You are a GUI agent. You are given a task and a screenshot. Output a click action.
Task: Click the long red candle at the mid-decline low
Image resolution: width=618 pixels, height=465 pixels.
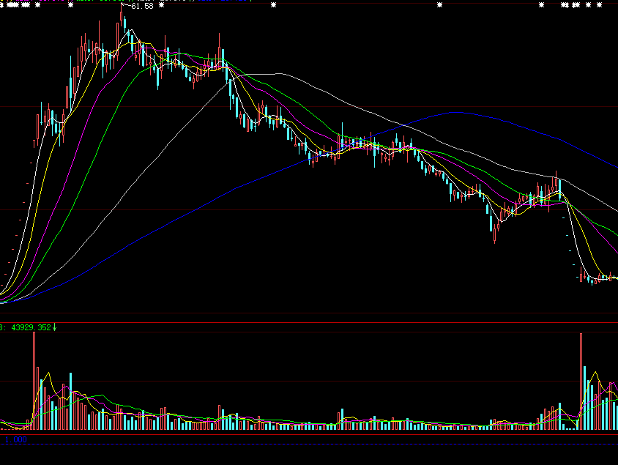(x=495, y=231)
